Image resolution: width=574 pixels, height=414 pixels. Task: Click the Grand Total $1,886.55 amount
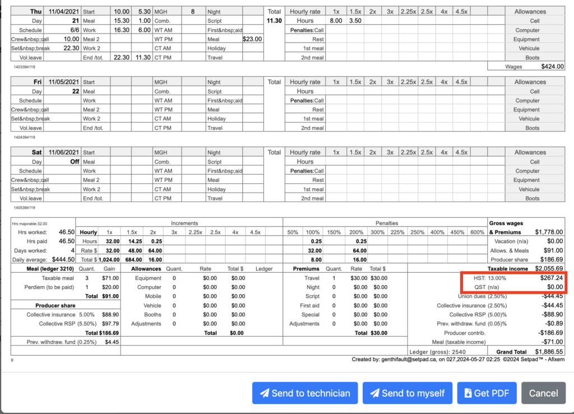[549, 351]
